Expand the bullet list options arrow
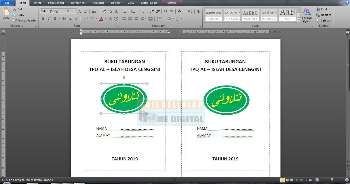 (x=128, y=11)
